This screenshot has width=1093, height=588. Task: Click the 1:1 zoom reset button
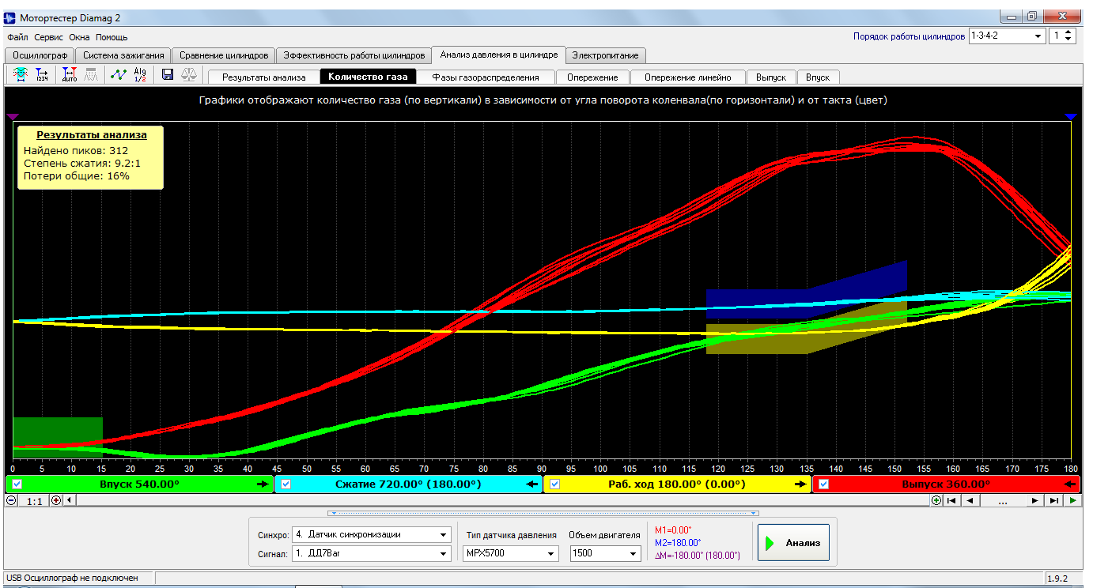pos(34,500)
